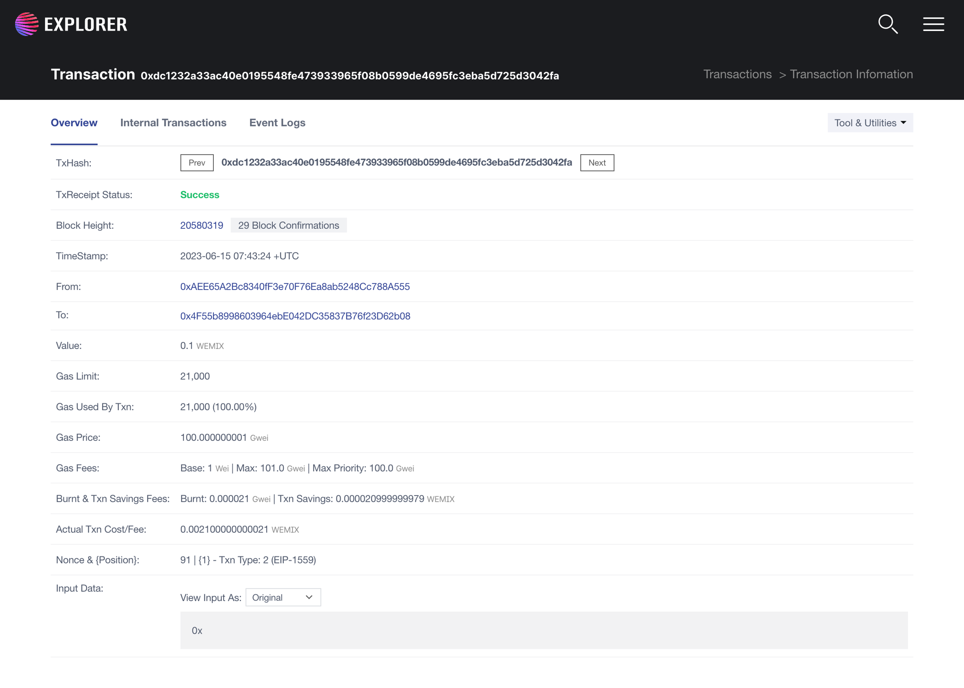
Task: Click the Explorer globe logo
Action: point(27,24)
